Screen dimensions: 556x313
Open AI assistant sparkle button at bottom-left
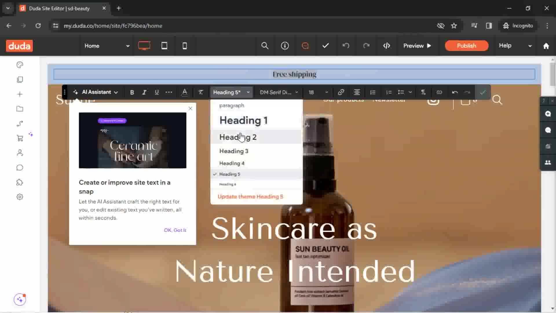coord(20,299)
